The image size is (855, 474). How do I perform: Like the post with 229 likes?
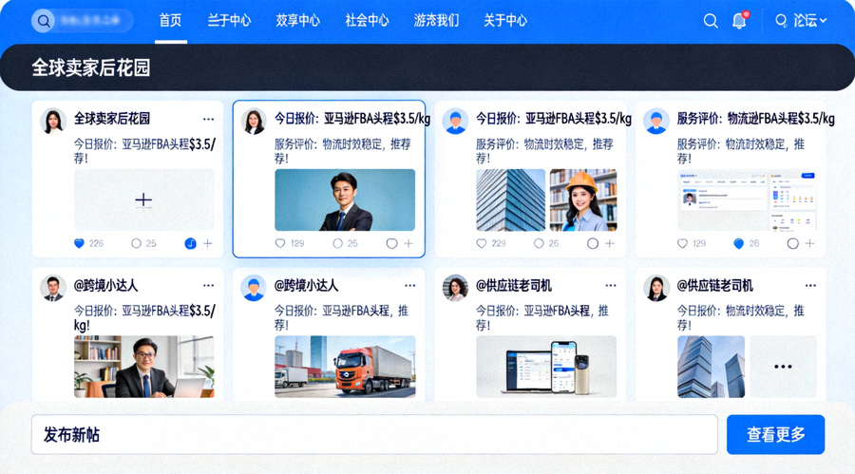481,243
